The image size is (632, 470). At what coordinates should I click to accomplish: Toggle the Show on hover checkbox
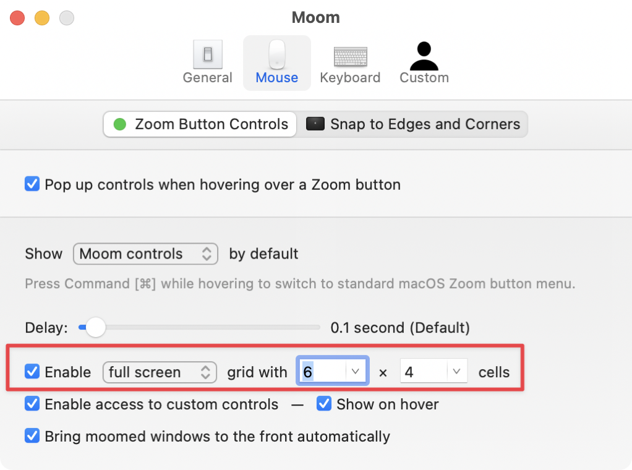pos(324,404)
